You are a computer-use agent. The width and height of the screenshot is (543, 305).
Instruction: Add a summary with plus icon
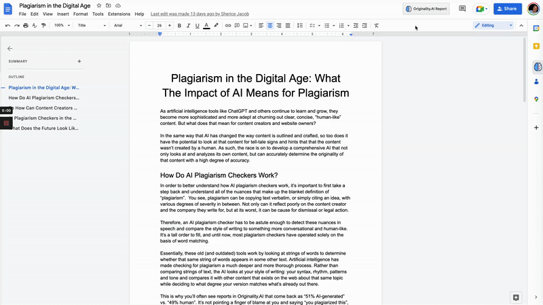[x=79, y=61]
